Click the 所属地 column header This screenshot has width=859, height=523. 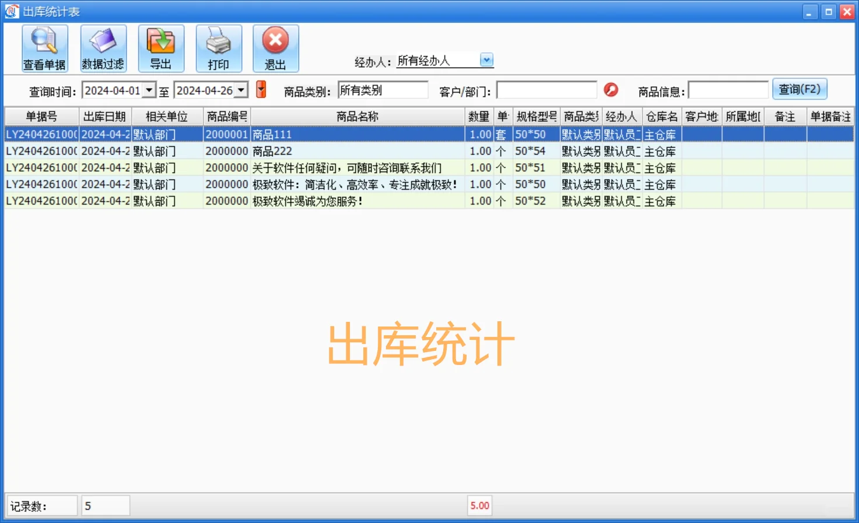pos(743,117)
